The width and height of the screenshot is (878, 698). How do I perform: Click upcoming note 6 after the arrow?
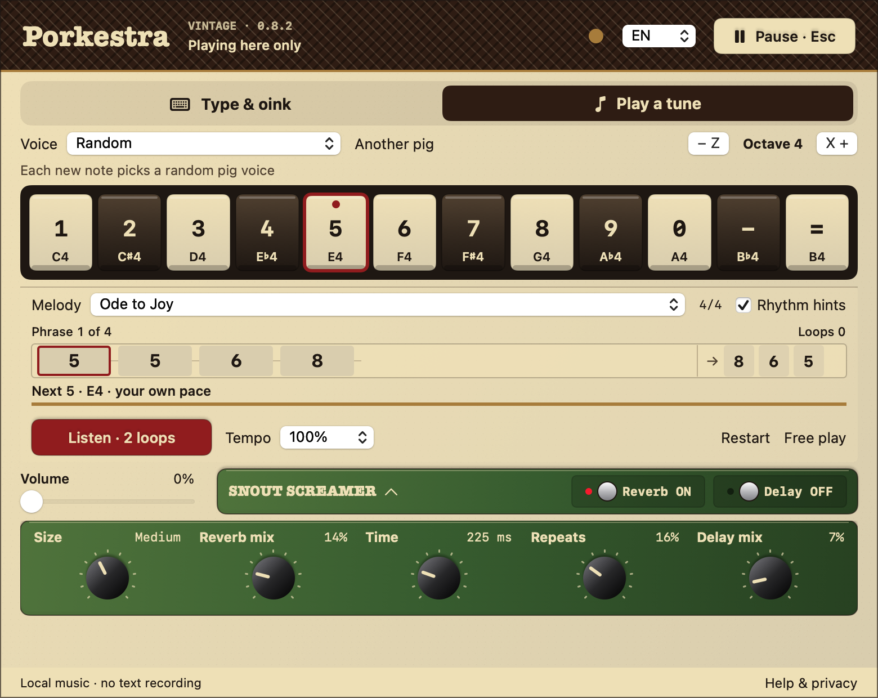(774, 361)
